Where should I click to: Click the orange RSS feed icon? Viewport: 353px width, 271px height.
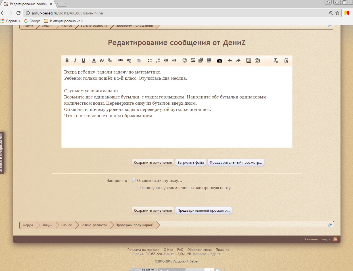point(335,239)
